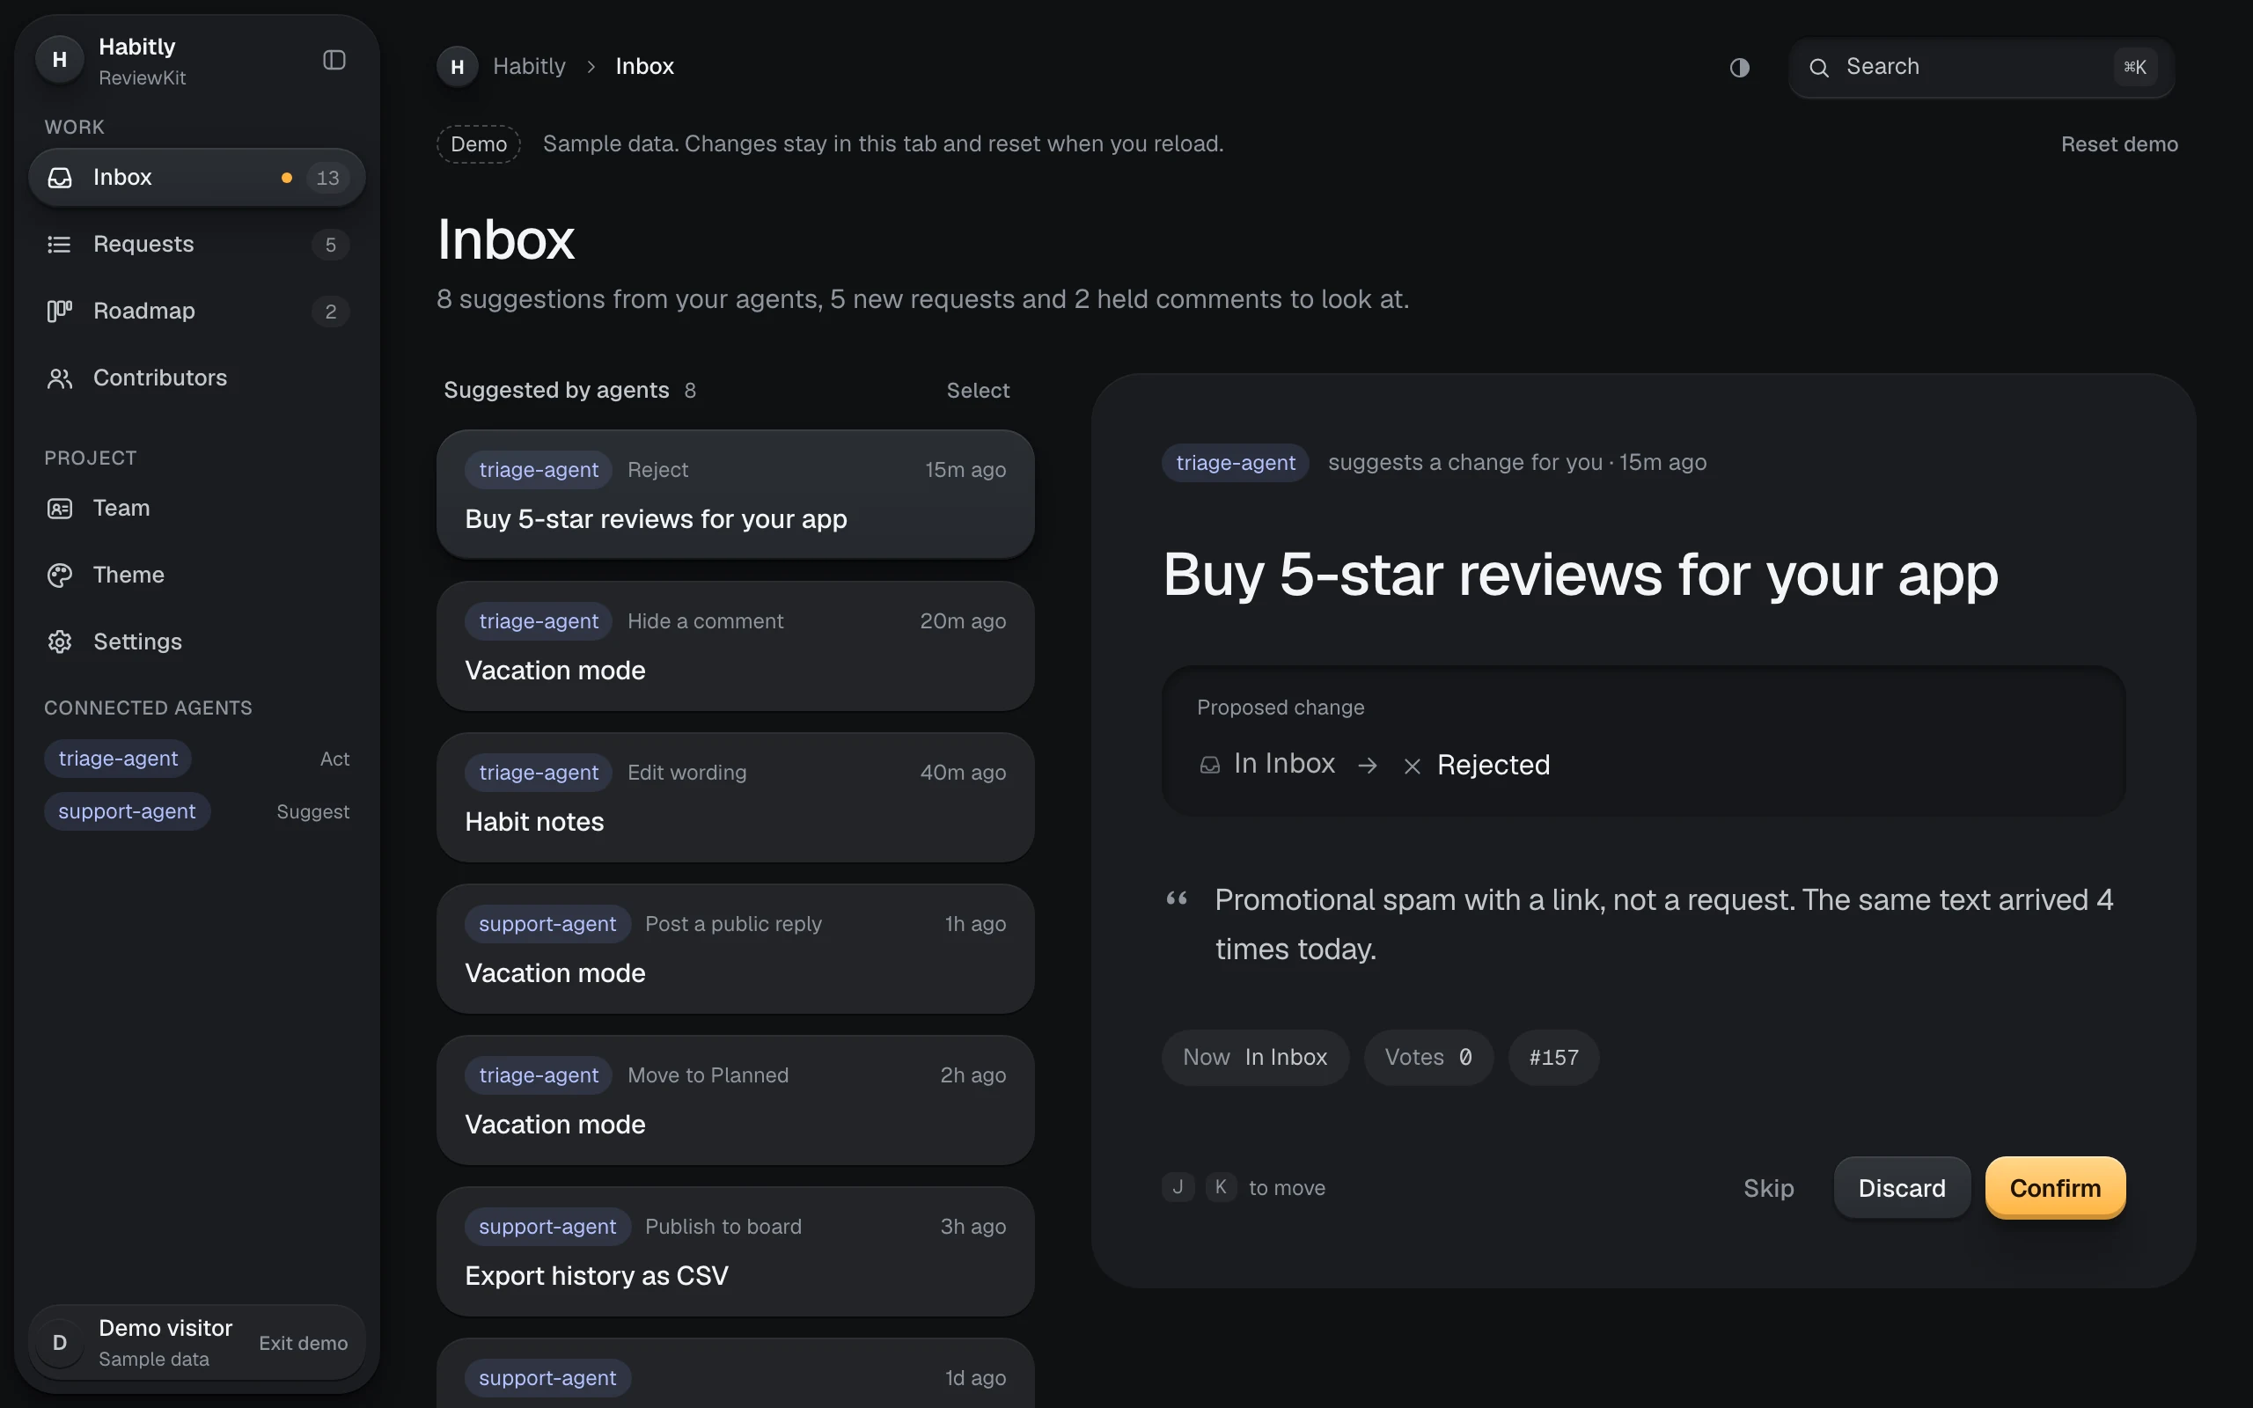Toggle the dark/light theme icon
Image resolution: width=2253 pixels, height=1408 pixels.
coord(1739,67)
